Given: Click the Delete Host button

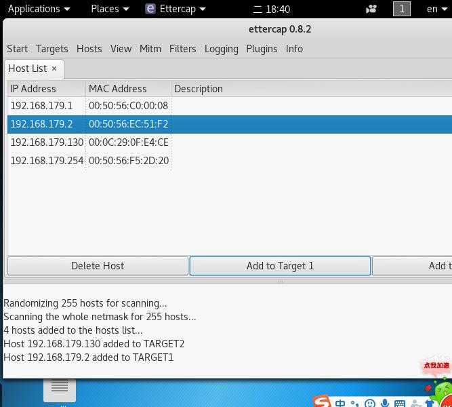Looking at the screenshot, I should pos(98,266).
